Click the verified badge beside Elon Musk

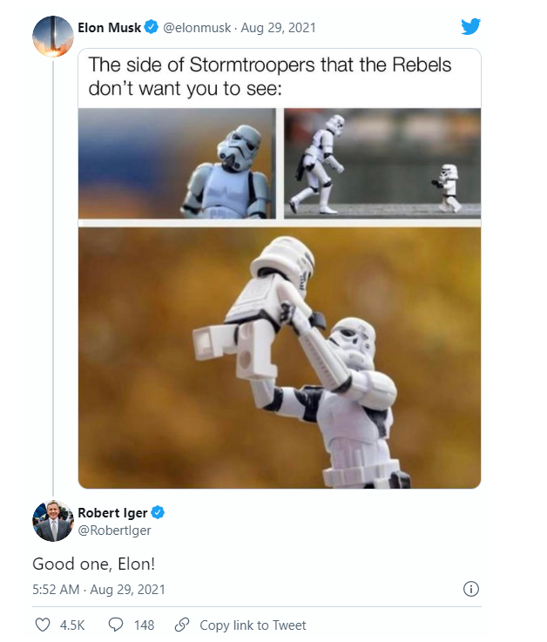click(152, 28)
